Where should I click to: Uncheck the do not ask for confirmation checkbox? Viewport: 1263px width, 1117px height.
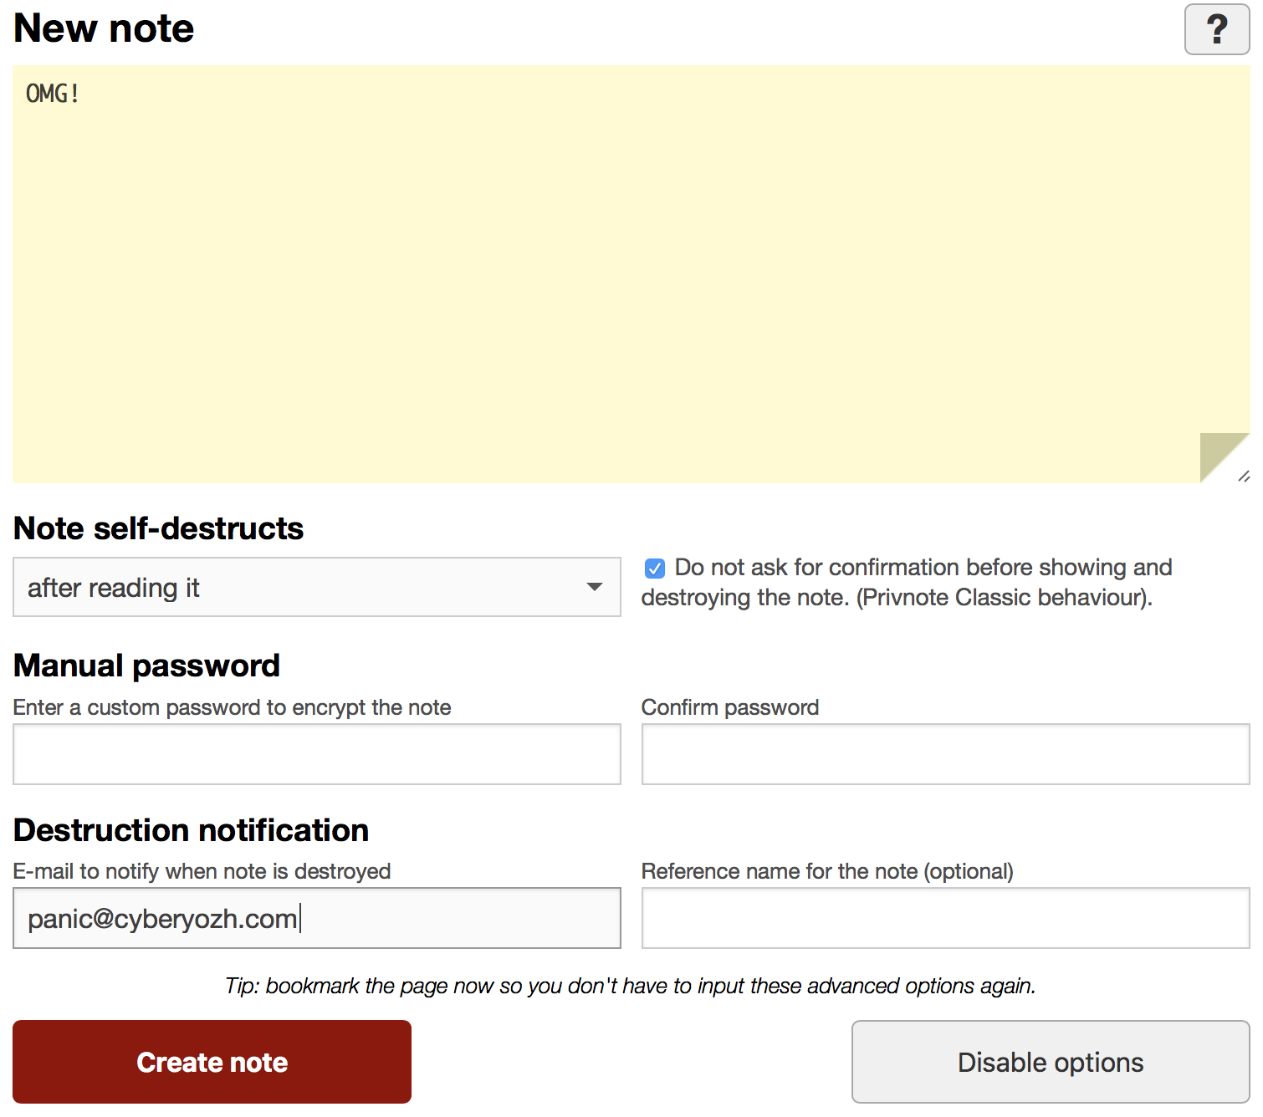[655, 569]
